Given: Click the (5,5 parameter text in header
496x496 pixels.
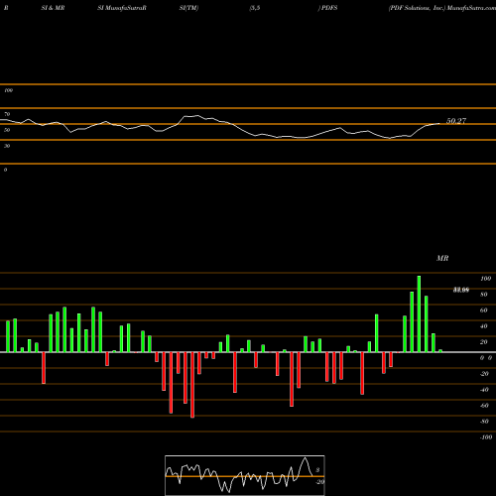Looking at the screenshot, I should tap(255, 8).
